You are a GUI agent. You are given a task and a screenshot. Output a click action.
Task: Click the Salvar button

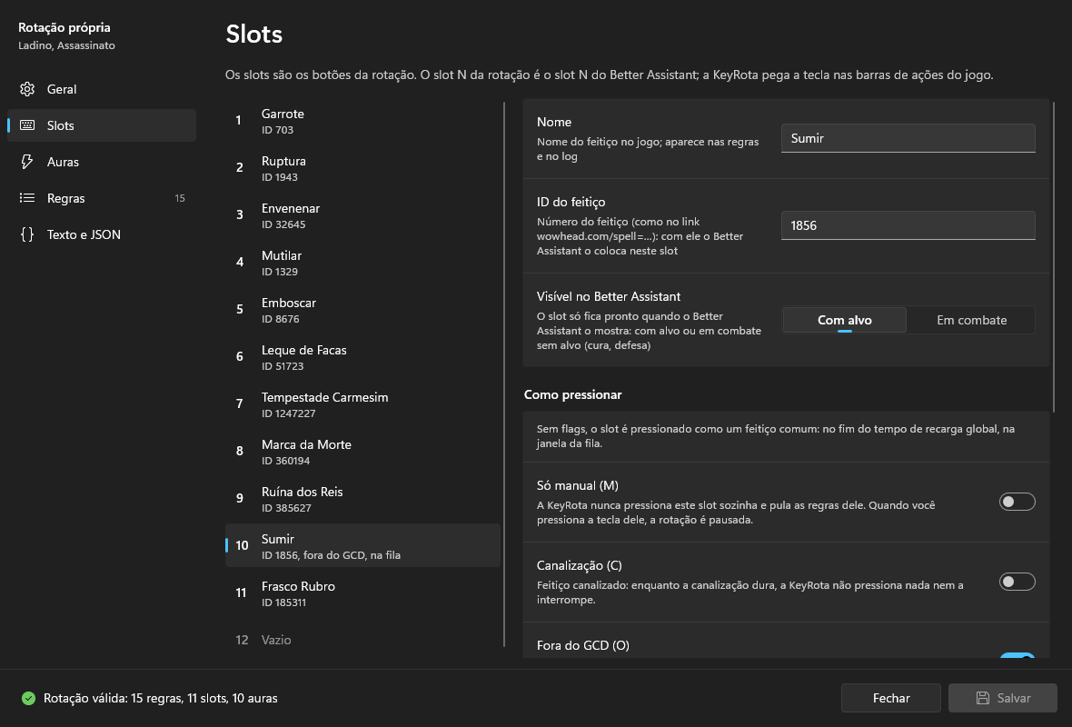point(1003,698)
